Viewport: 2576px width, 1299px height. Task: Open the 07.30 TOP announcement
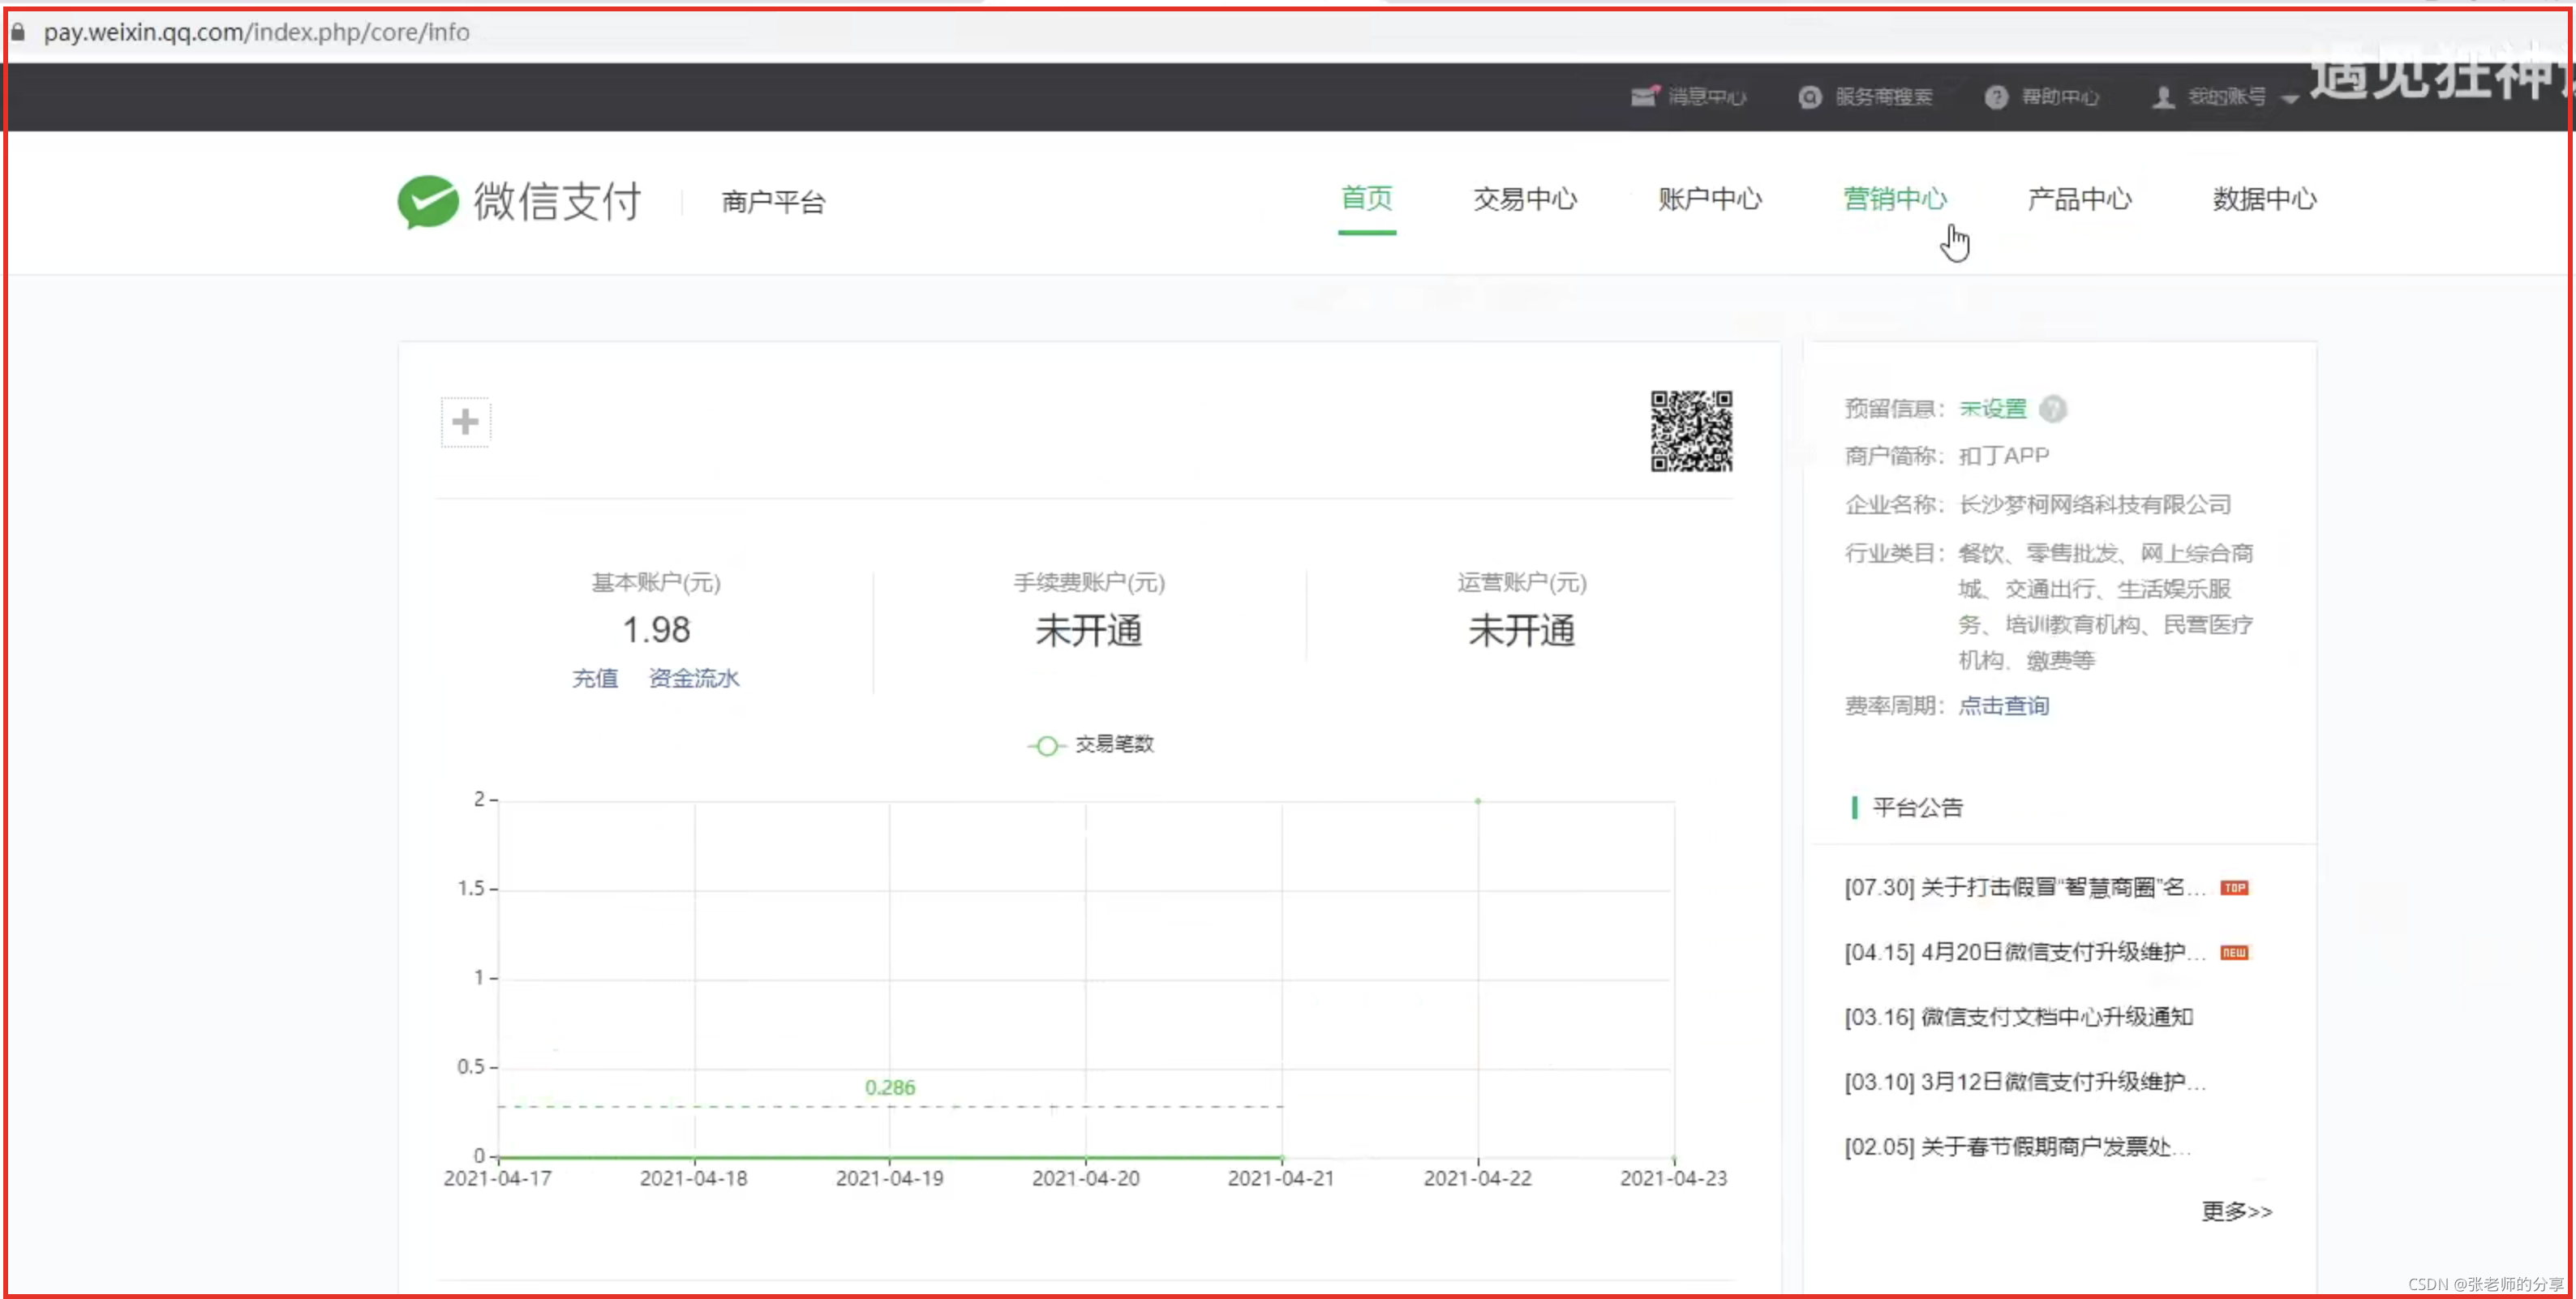tap(2024, 888)
